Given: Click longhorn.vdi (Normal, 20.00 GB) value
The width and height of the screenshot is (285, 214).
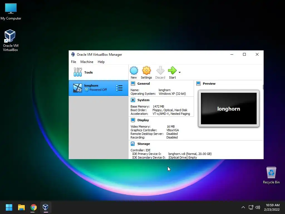Looking at the screenshot, I should [190, 154].
